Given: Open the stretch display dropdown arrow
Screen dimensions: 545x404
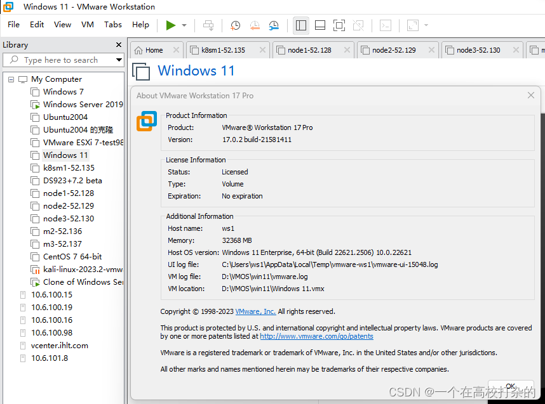Looking at the screenshot, I should coord(426,25).
